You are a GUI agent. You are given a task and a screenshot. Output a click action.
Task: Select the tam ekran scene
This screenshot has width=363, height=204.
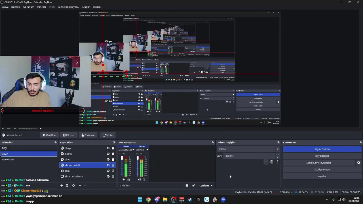point(29,160)
